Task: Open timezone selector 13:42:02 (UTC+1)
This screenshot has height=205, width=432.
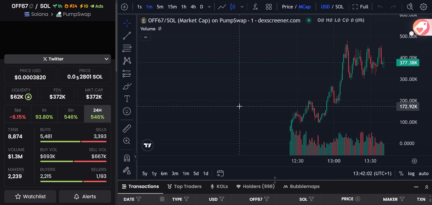Action: [x=372, y=173]
